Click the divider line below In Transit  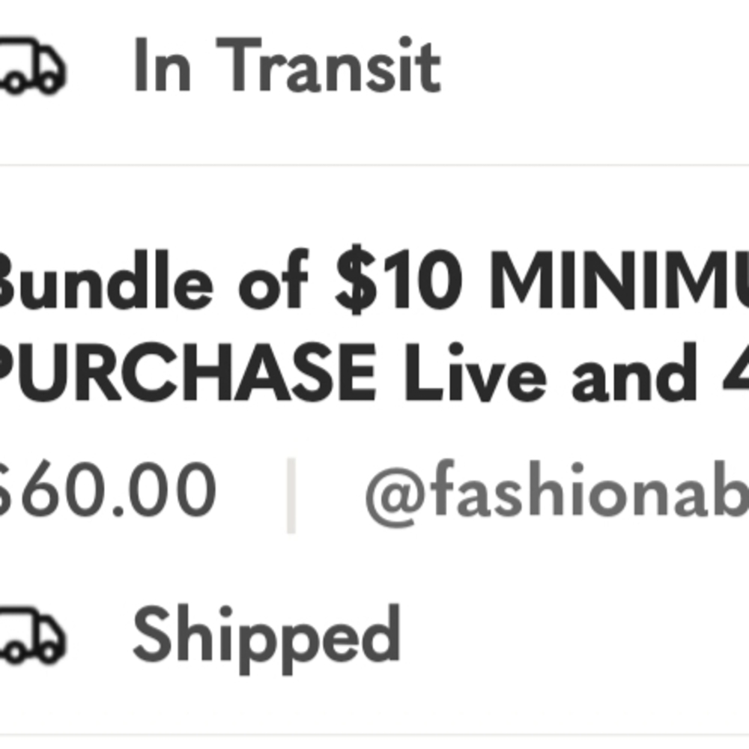point(374,165)
